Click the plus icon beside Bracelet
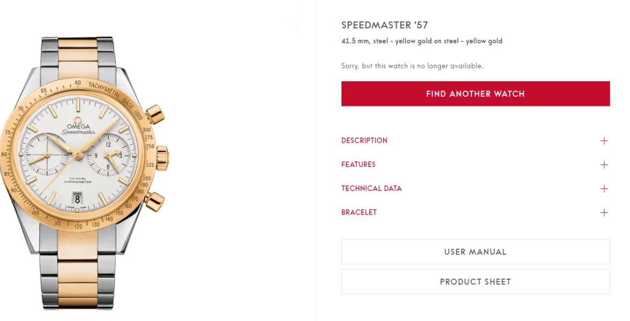Image resolution: width=630 pixels, height=321 pixels. click(x=604, y=213)
